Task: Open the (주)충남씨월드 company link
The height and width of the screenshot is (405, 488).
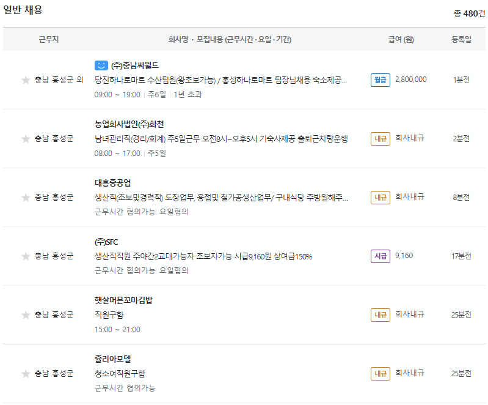Action: click(135, 65)
